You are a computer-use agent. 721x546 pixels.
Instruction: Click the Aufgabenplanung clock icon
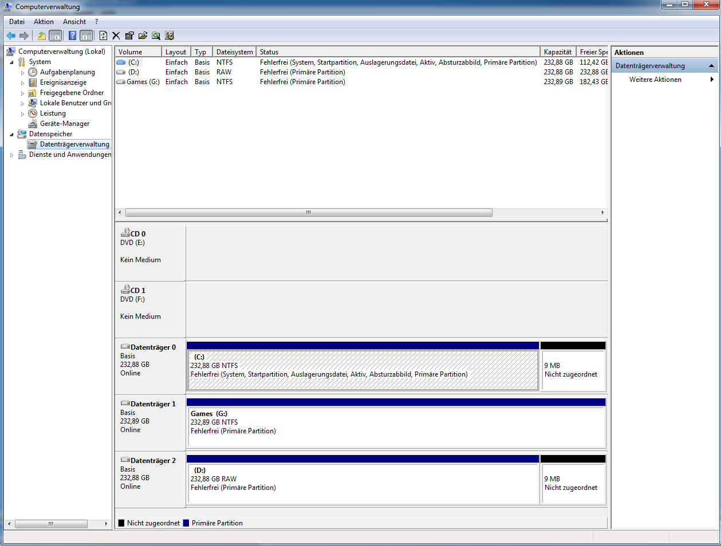33,72
